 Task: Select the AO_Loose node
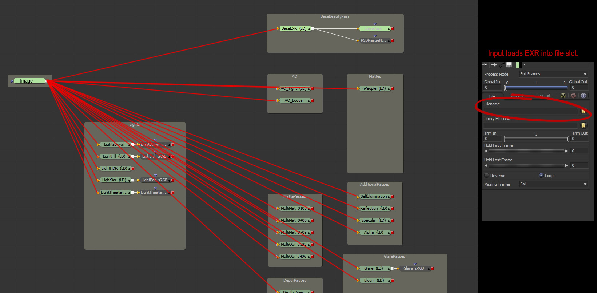pyautogui.click(x=295, y=100)
